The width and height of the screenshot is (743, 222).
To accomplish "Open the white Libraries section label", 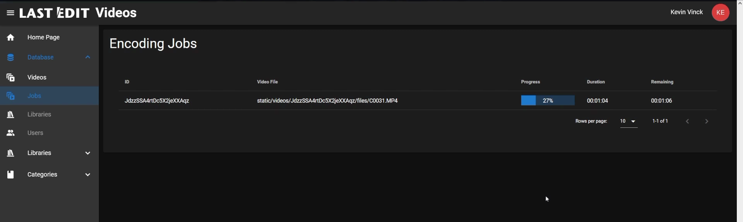I will pyautogui.click(x=39, y=153).
